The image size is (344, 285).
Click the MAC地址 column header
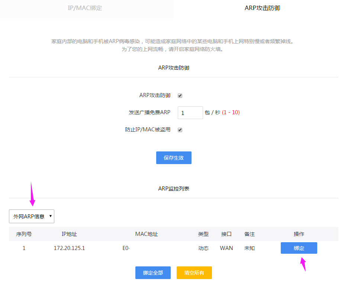pos(147,234)
